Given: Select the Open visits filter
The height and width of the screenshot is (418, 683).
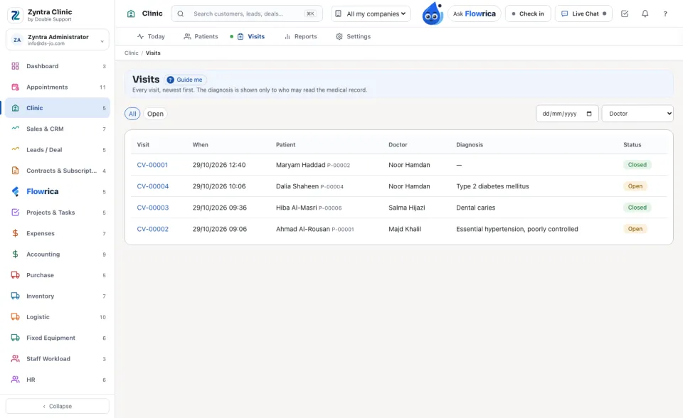Looking at the screenshot, I should point(155,114).
